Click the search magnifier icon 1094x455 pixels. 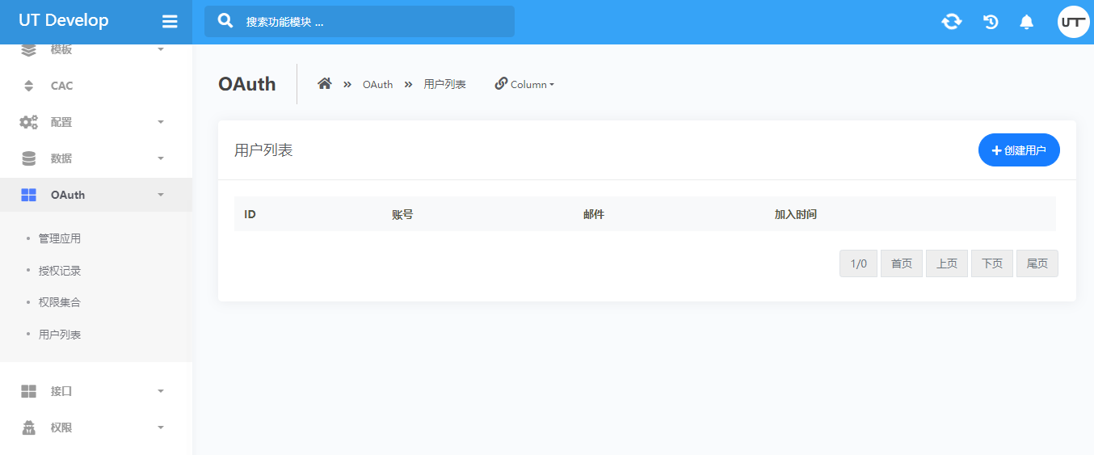click(x=226, y=21)
